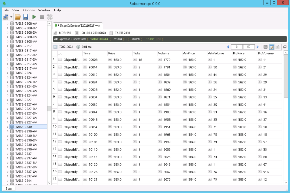
Task: Run query with green play icon
Action: coord(34,17)
